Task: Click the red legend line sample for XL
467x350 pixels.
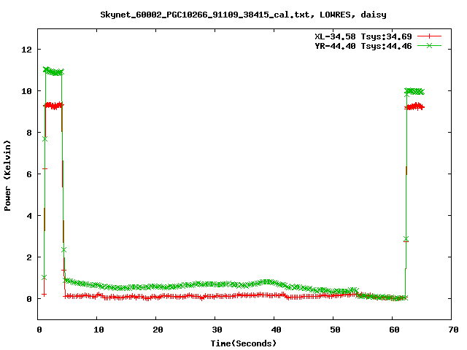Action: coord(429,36)
